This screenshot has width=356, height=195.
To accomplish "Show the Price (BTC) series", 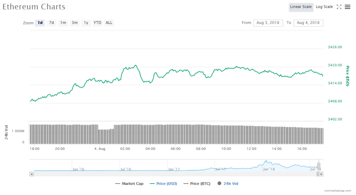I will click(x=197, y=184).
